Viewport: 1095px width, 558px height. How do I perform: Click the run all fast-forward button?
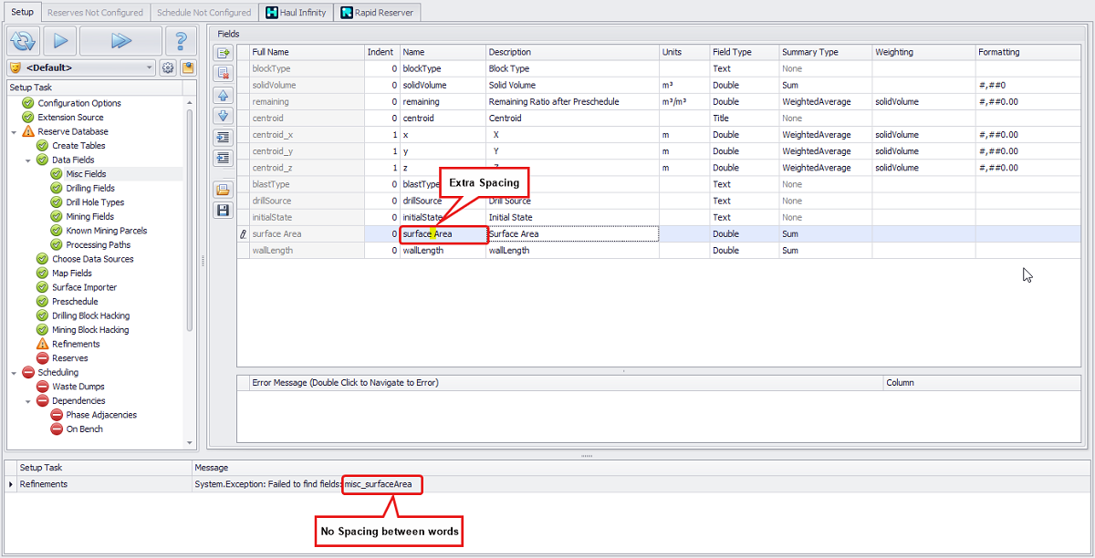click(120, 41)
